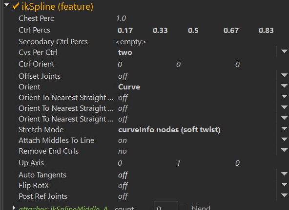
Task: Open the Remove End Ctrls dropdown arrow
Action: tap(285, 150)
